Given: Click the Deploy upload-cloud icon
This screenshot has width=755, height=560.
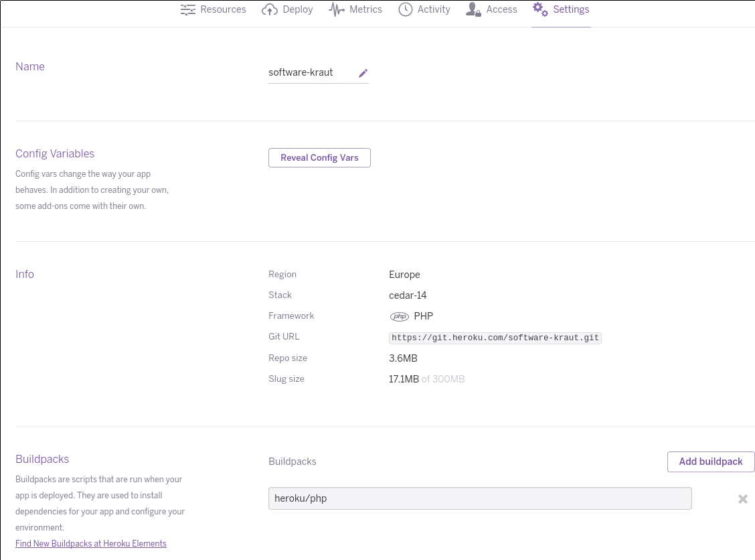Looking at the screenshot, I should click(270, 9).
